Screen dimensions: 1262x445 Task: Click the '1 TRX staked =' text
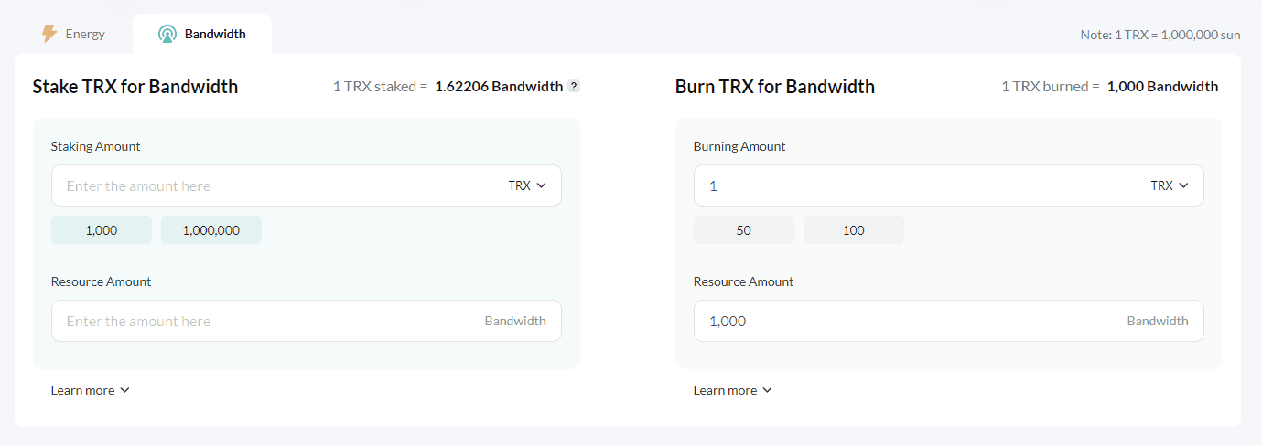[380, 87]
